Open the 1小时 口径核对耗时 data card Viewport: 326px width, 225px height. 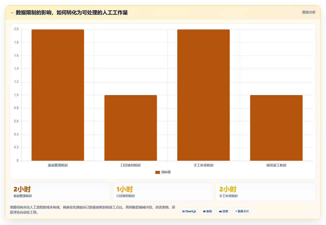click(163, 192)
